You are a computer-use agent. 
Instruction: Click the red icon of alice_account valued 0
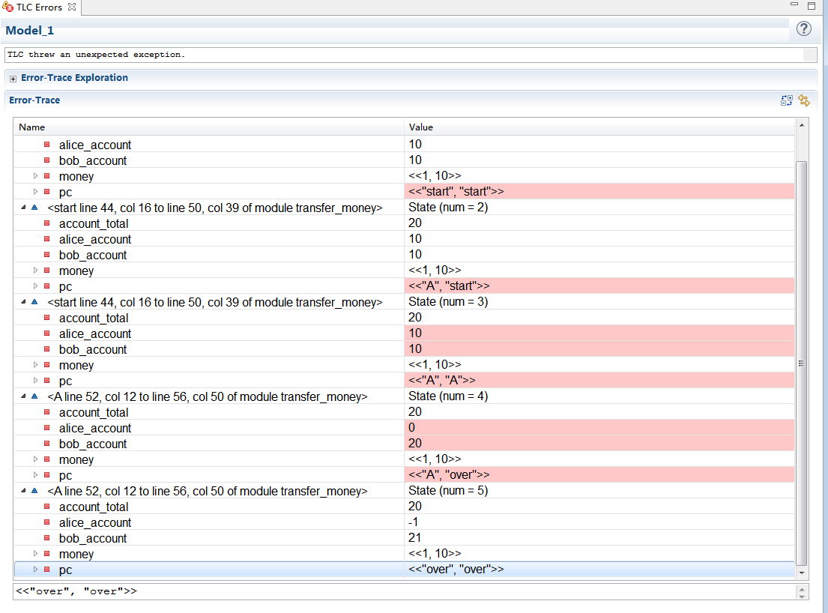(47, 428)
